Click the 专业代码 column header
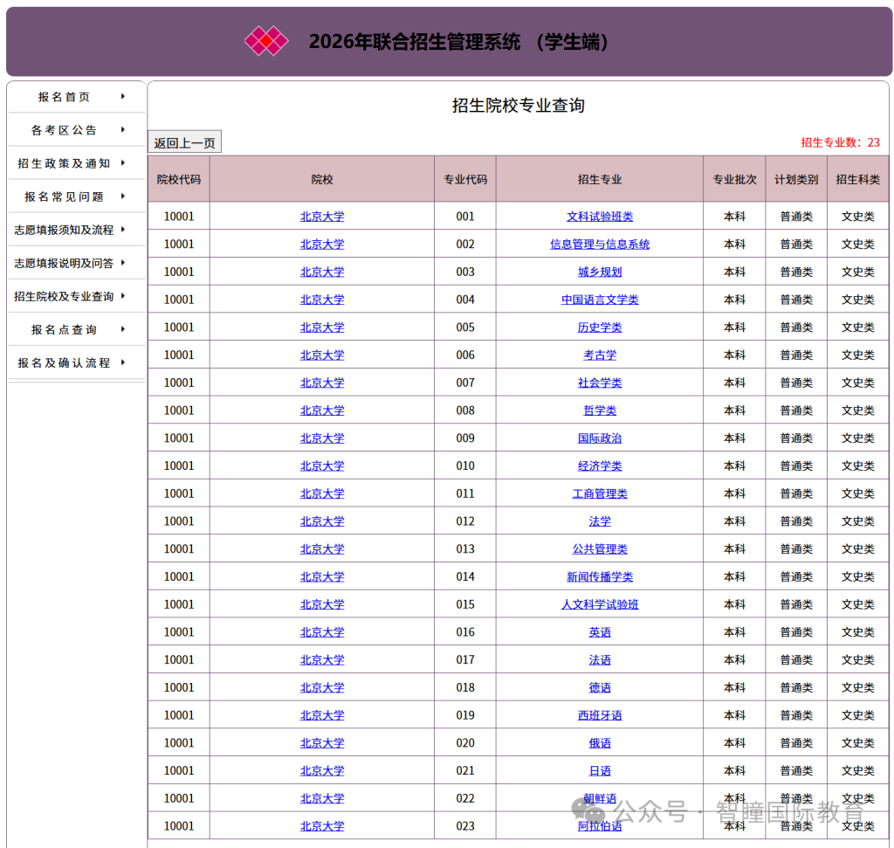 pos(465,179)
